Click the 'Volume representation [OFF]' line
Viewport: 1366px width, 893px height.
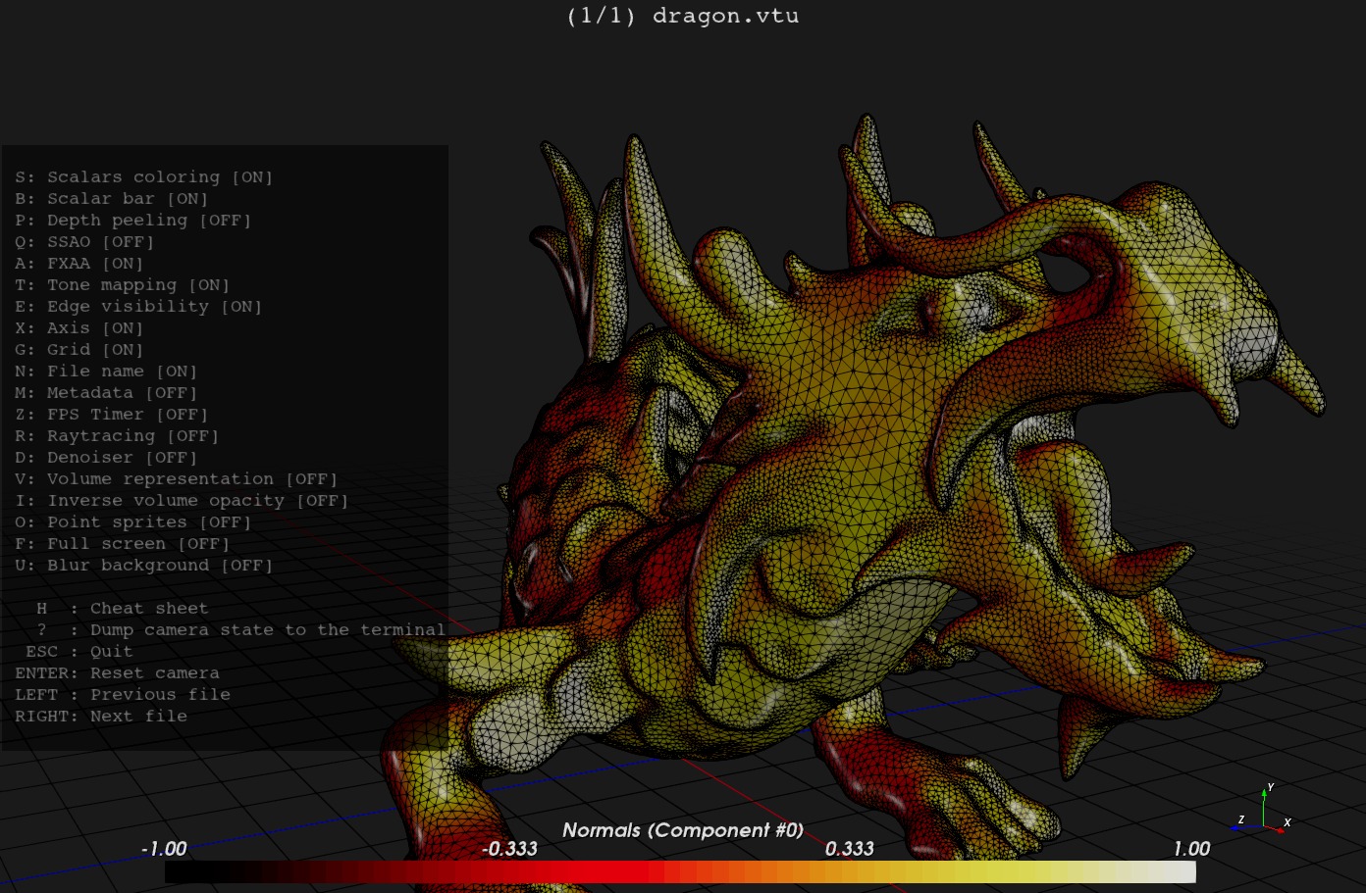point(177,479)
